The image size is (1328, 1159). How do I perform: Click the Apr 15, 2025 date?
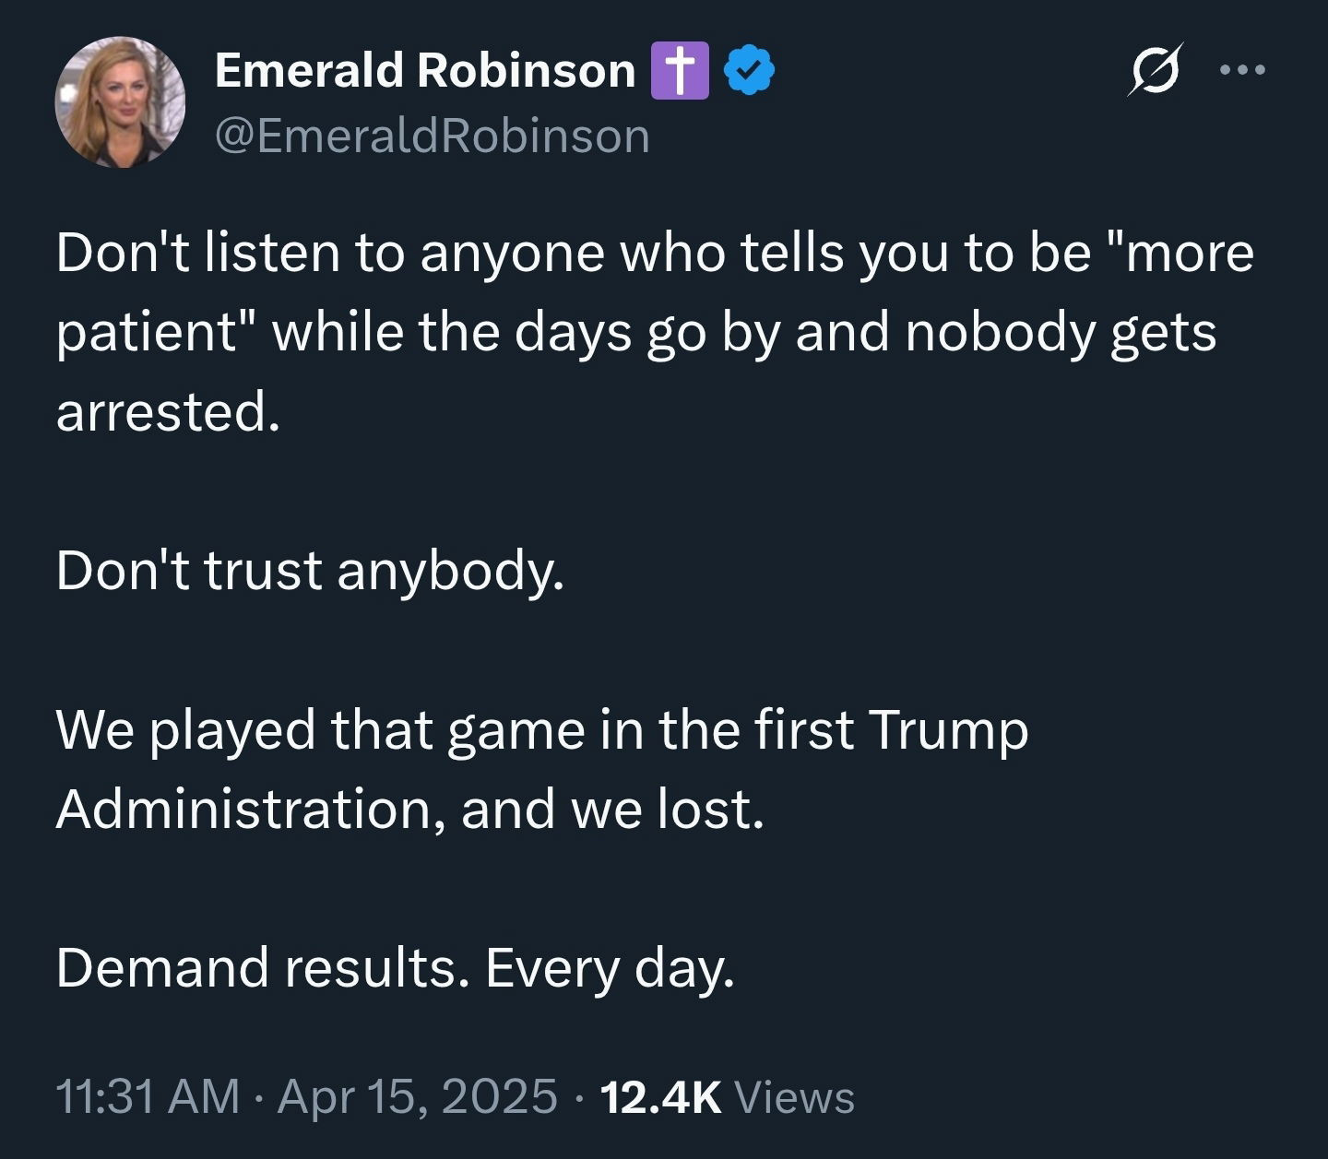click(x=417, y=1097)
